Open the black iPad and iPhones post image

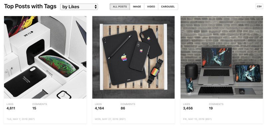[x=133, y=57]
